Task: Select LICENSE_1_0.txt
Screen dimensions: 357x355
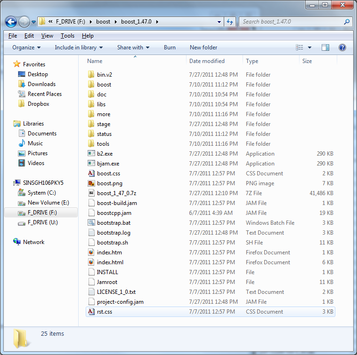Action: tap(211, 292)
